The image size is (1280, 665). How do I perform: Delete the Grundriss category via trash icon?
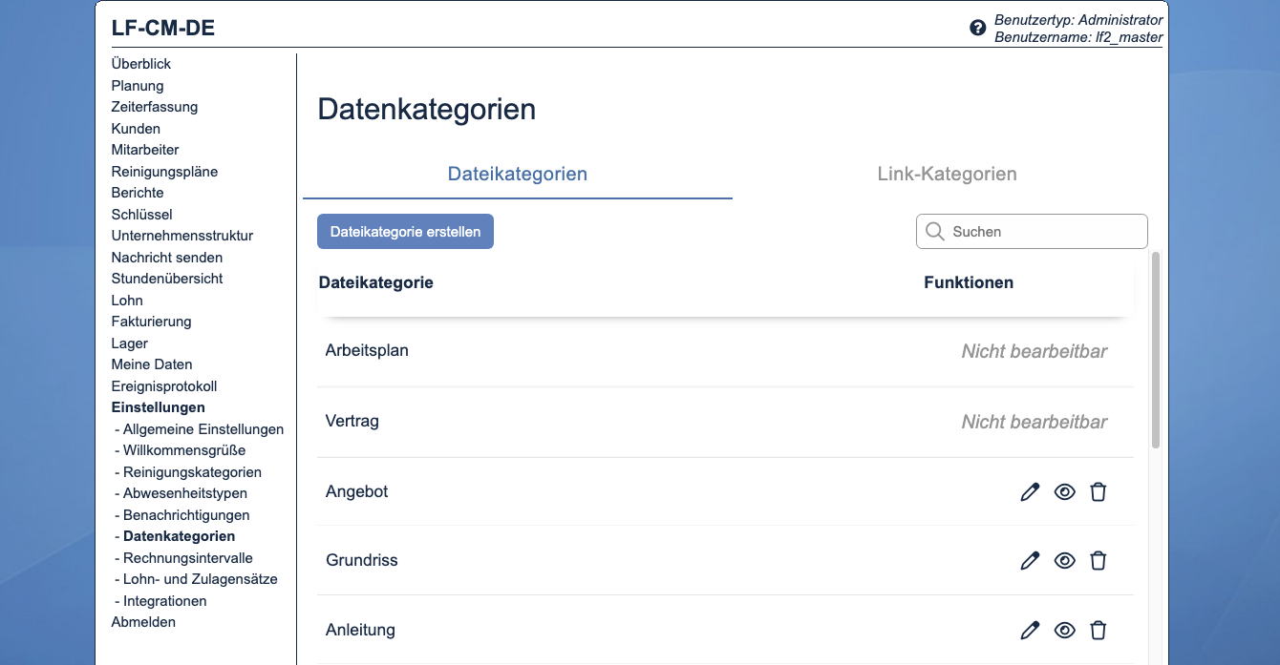[1098, 560]
